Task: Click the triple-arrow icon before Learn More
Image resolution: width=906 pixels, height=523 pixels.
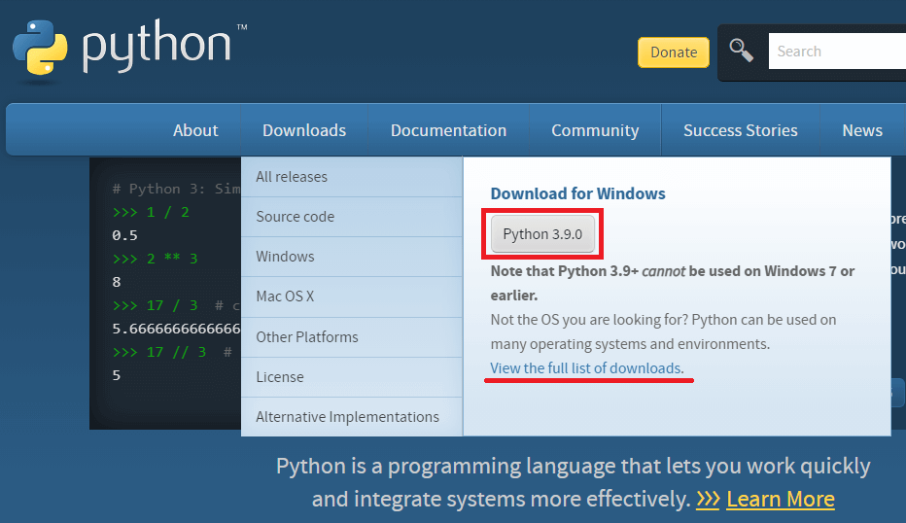Action: (x=708, y=500)
